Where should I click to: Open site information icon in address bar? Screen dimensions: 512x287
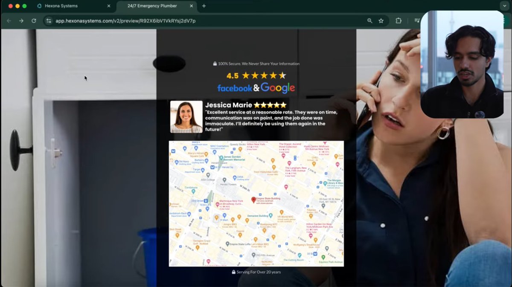[49, 20]
